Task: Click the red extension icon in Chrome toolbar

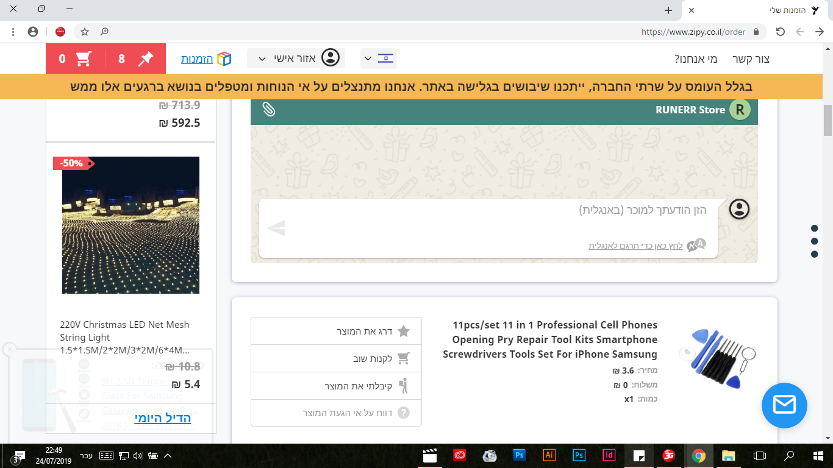Action: pos(60,32)
